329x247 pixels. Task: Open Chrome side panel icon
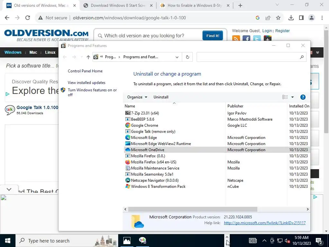[301, 18]
